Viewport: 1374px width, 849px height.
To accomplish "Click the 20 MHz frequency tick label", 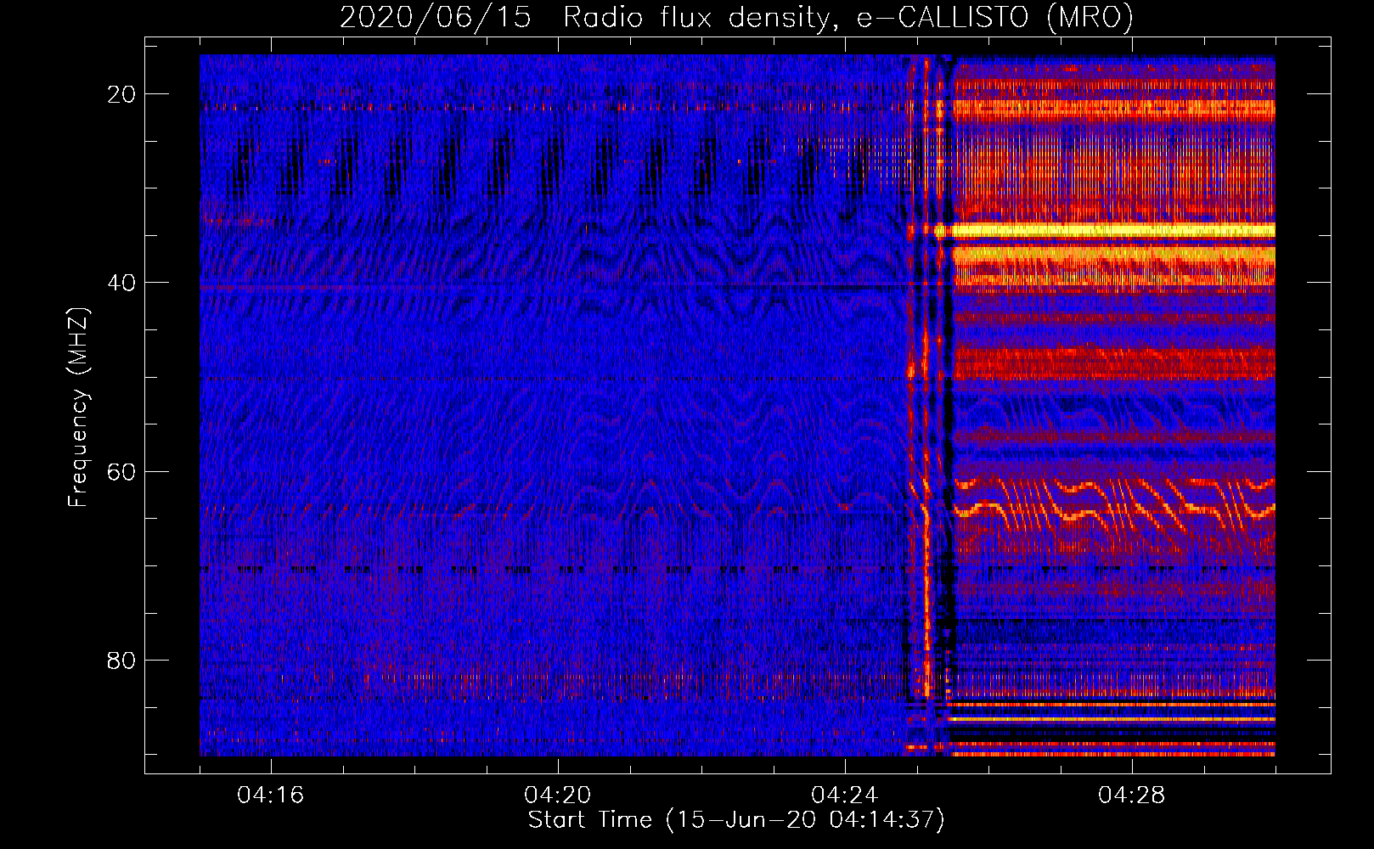I will [x=121, y=94].
